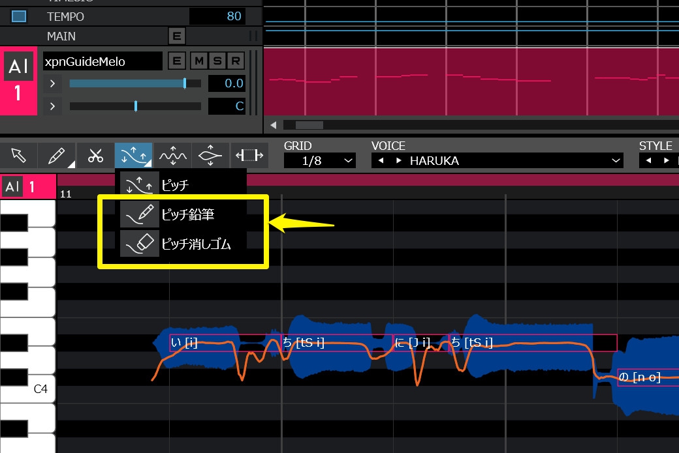Viewport: 679px width, 453px height.
Task: Select the い [i] note
Action: pyautogui.click(x=226, y=343)
